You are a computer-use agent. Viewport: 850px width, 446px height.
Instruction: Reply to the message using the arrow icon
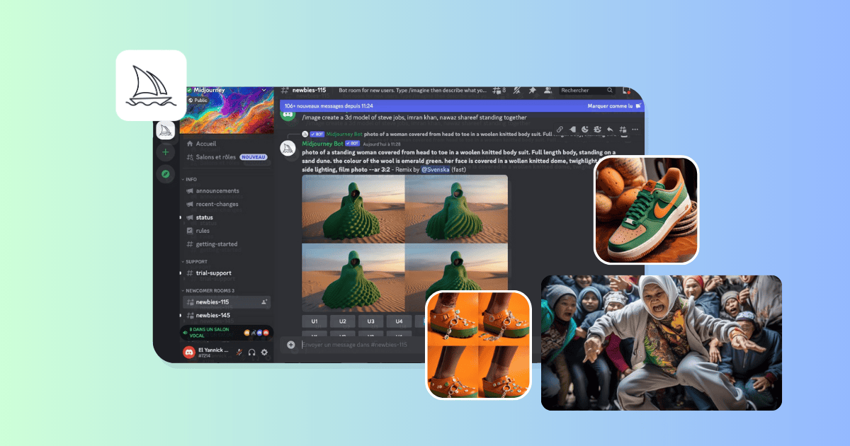[610, 130]
